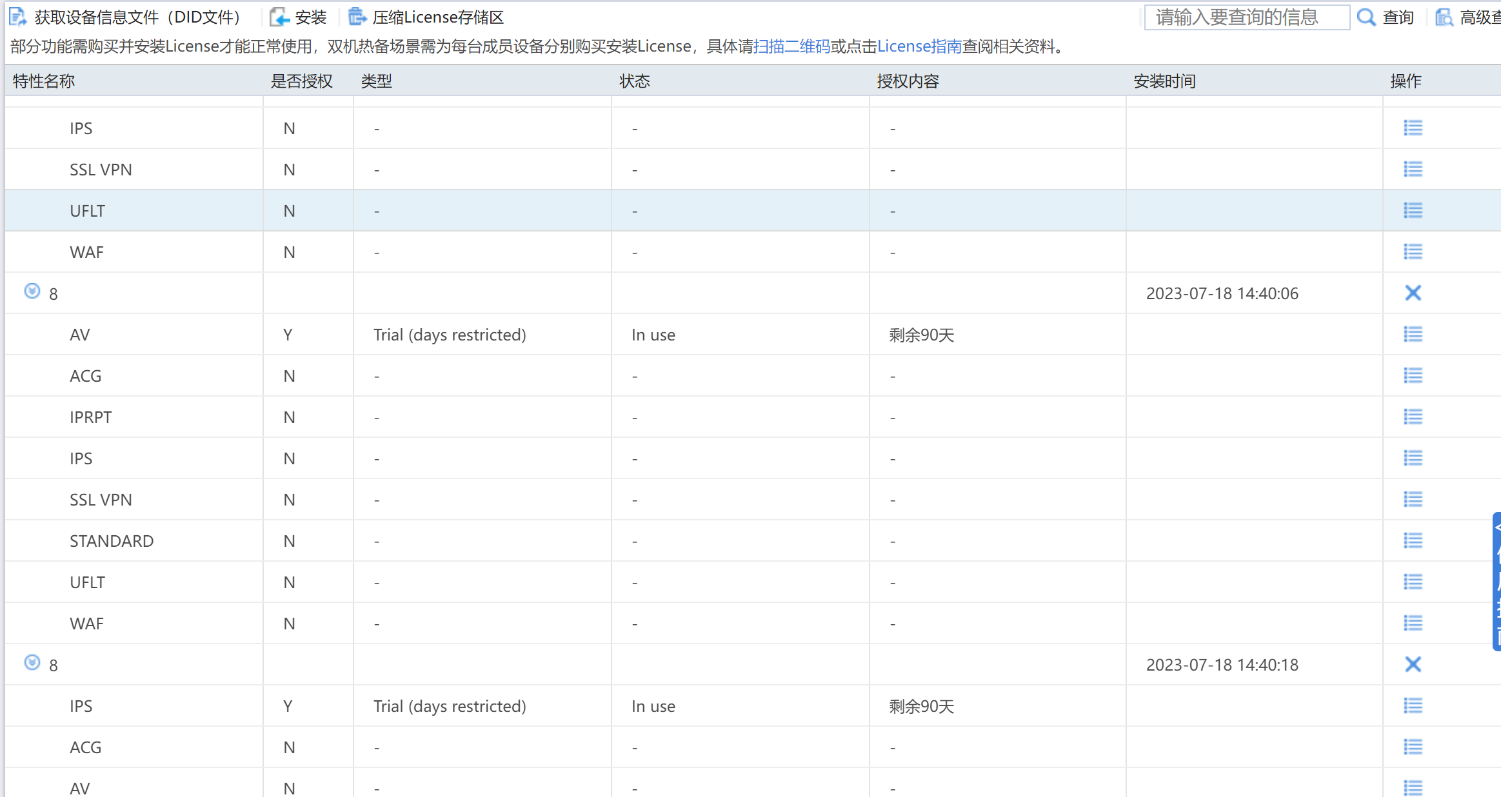Delete license installed at 2023-07-18 14:40:18
Image resolution: width=1501 pixels, height=797 pixels.
(1413, 664)
